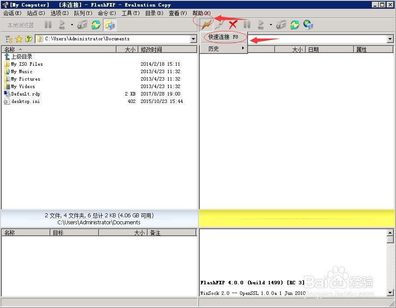This screenshot has height=308, width=396.
Task: Click the lightning Connect icon in remote toolbar
Action: (x=207, y=25)
